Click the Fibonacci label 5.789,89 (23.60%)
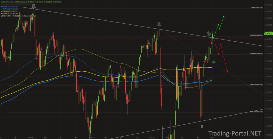This screenshot has height=139, width=273. [x=256, y=54]
